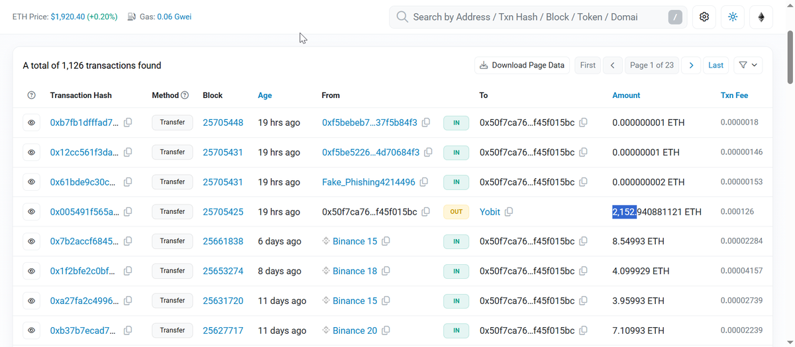Viewport: 795px width, 347px height.
Task: Preview transaction 0x005491f565a via eye icon
Action: click(x=31, y=212)
